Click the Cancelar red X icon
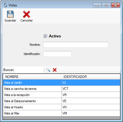This screenshot has height=122, width=123. pyautogui.click(x=26, y=14)
